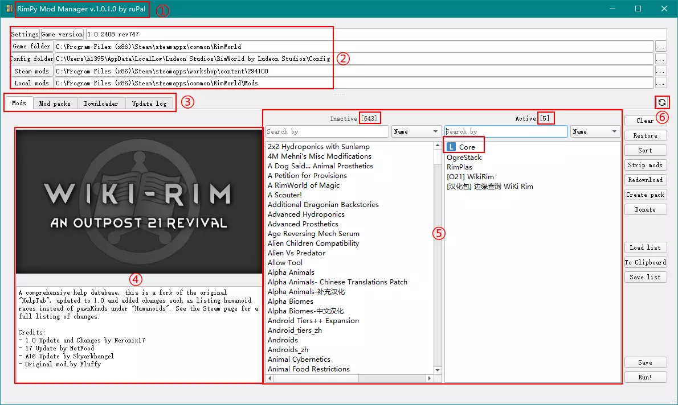The image size is (678, 405).
Task: Select [O21] WikiRim in Active list
Action: point(470,176)
